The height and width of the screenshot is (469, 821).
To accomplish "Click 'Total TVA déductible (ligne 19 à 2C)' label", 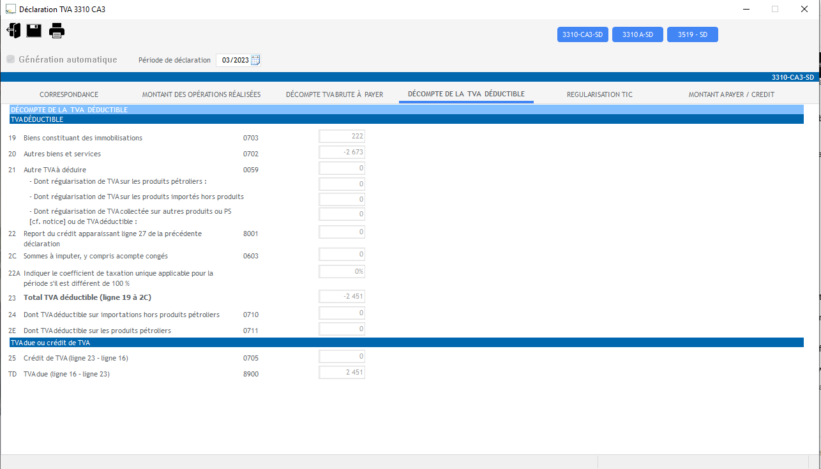I will click(x=87, y=297).
